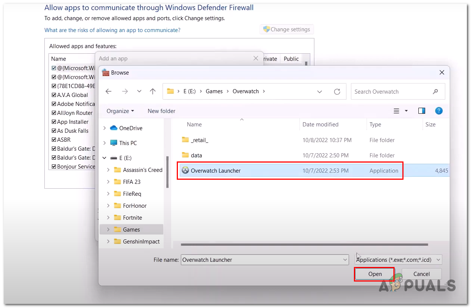Click the Public column header in Firewall
471x308 pixels.
tap(291, 59)
